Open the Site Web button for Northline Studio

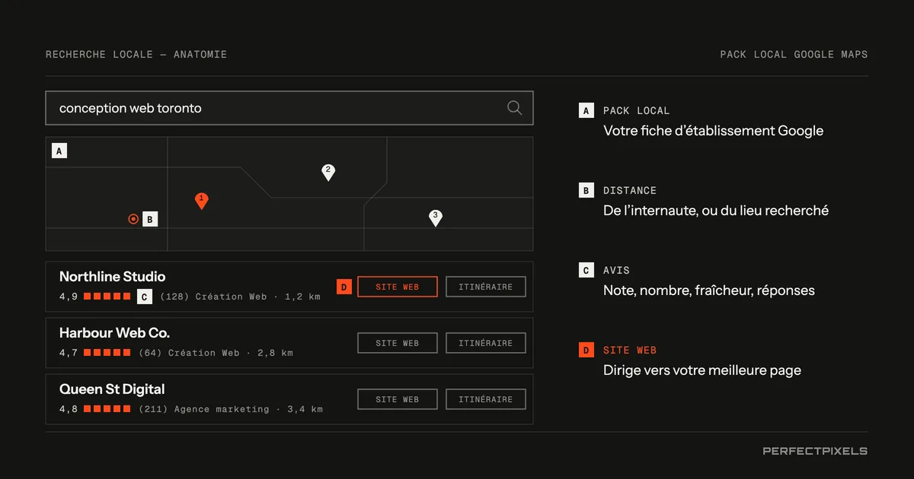coord(398,287)
